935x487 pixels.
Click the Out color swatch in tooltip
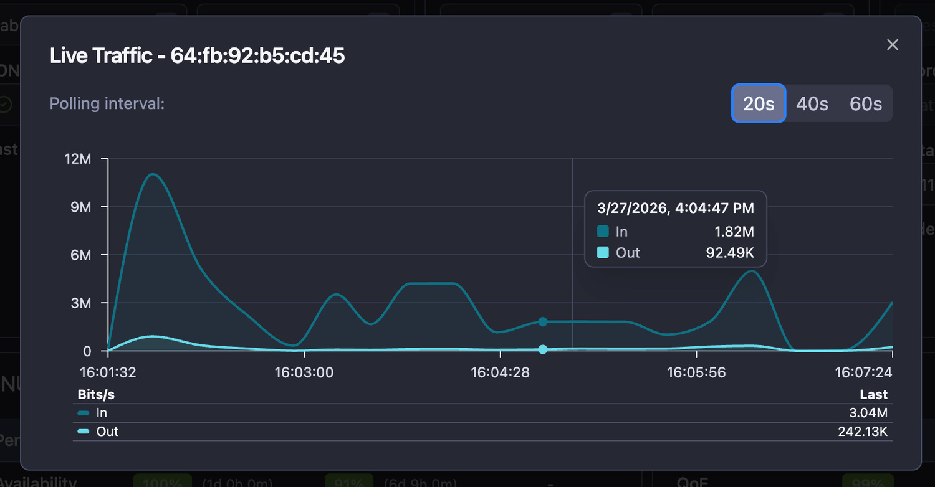[x=603, y=253]
